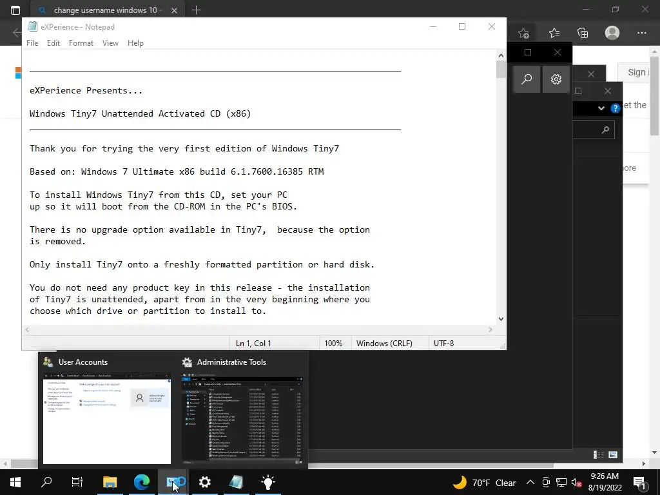
Task: Select the Administrative Tools window preview thumbnail
Action: click(242, 418)
